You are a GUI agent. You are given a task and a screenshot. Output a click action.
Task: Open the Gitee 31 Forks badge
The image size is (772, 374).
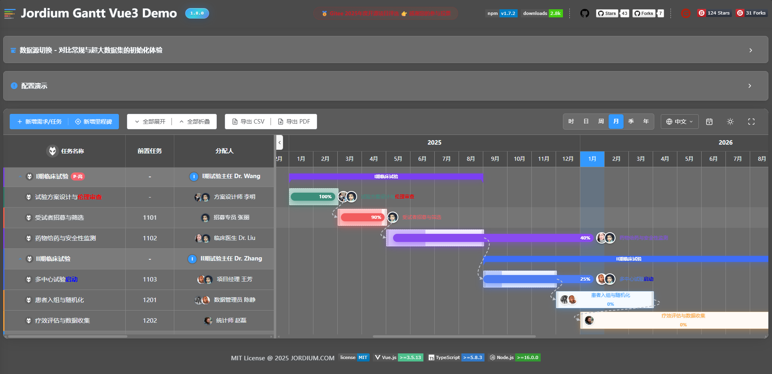click(751, 13)
